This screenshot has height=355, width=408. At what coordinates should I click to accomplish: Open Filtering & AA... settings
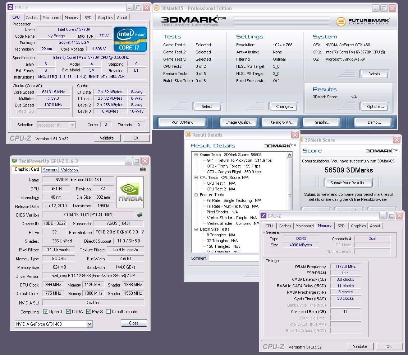pos(281,122)
